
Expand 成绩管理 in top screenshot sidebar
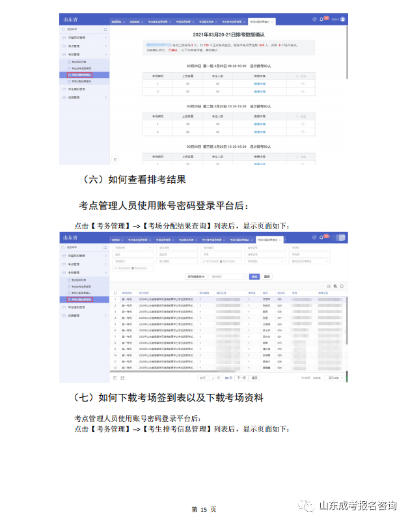[x=85, y=98]
